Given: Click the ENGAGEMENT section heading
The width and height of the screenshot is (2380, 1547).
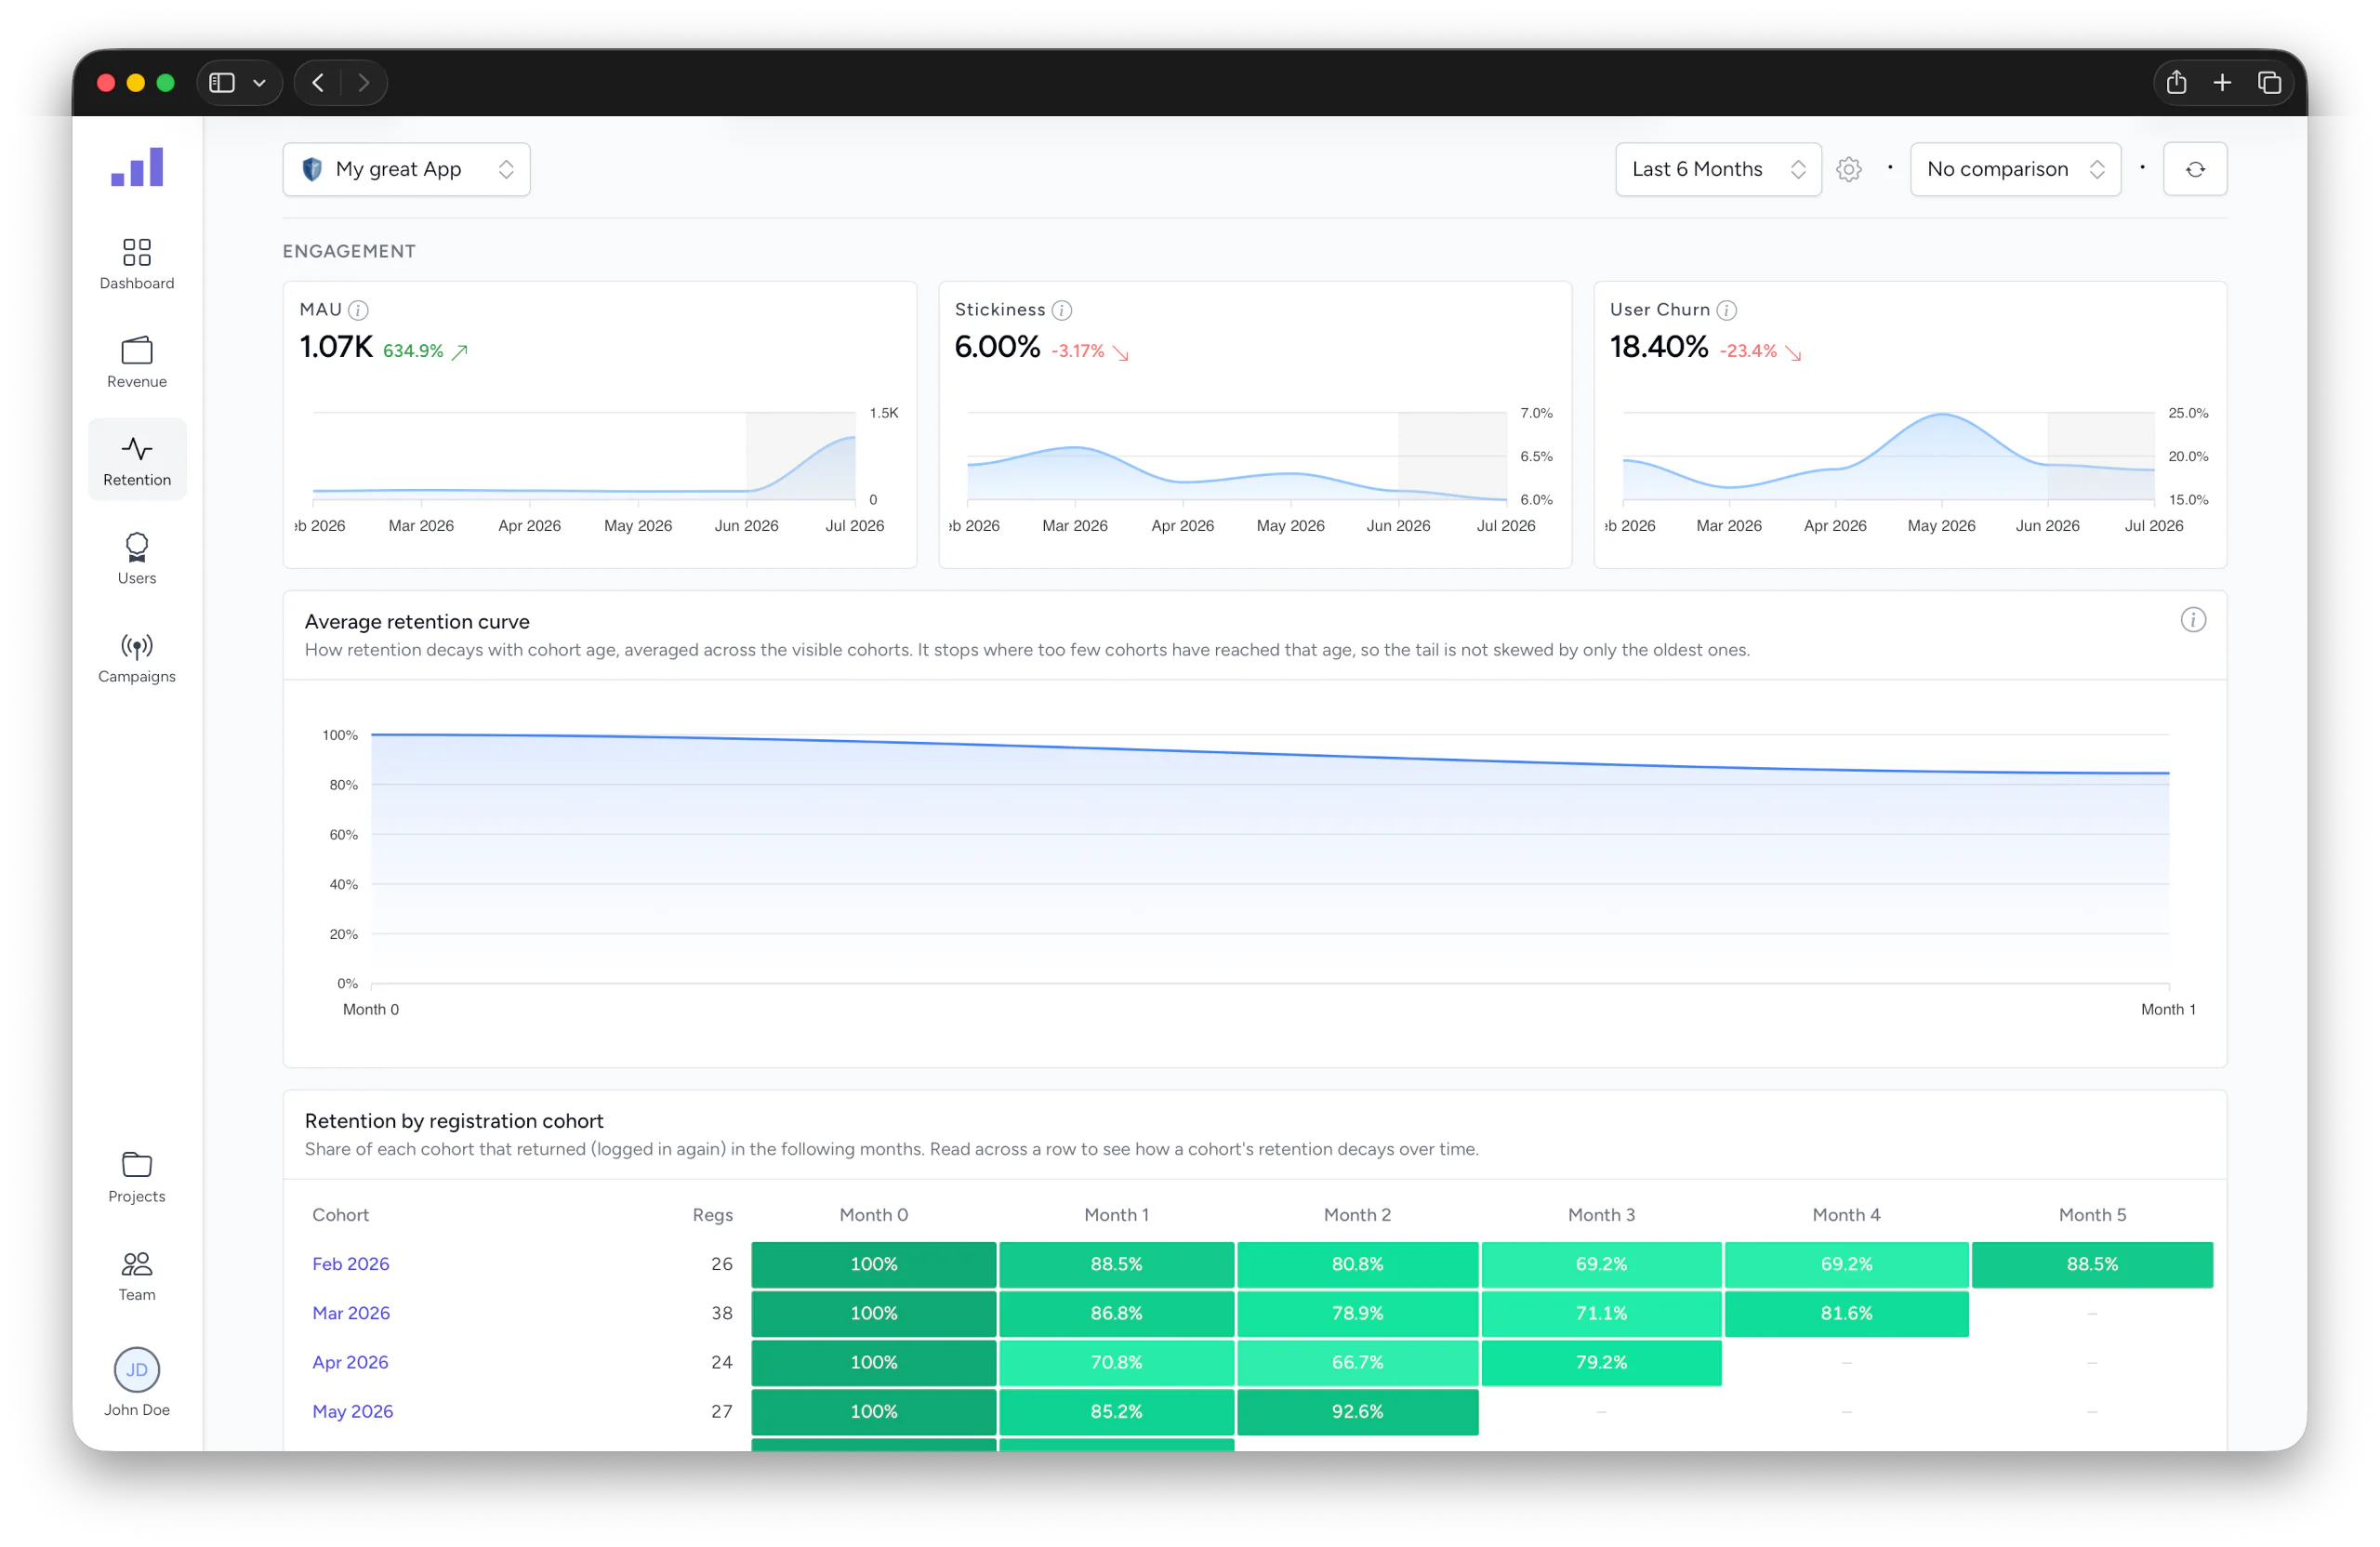Looking at the screenshot, I should [349, 251].
